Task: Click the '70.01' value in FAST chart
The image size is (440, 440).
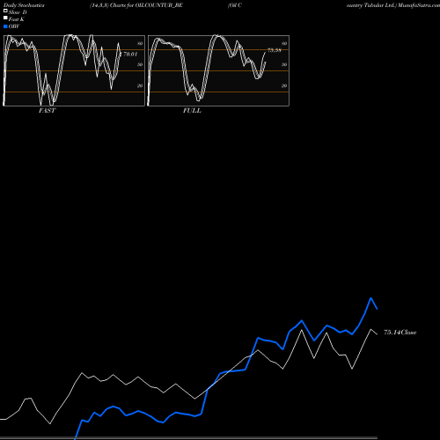Action: pos(130,54)
